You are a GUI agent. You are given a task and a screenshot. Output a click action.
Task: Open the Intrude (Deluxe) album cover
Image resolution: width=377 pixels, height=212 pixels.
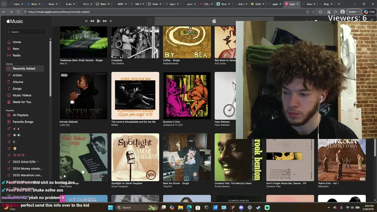click(84, 96)
